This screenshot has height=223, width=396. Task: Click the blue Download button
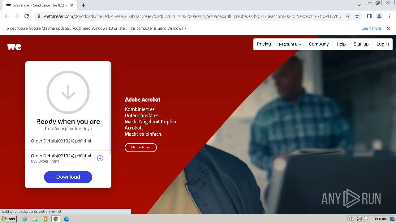click(x=68, y=177)
